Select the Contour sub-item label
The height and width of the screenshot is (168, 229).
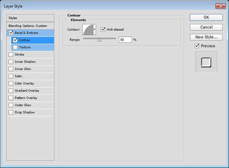coord(25,40)
